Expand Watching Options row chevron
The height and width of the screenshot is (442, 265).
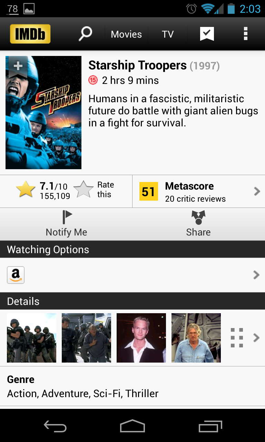tap(256, 275)
